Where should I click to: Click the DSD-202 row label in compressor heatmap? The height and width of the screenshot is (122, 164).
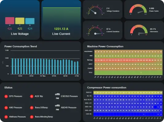88,110
